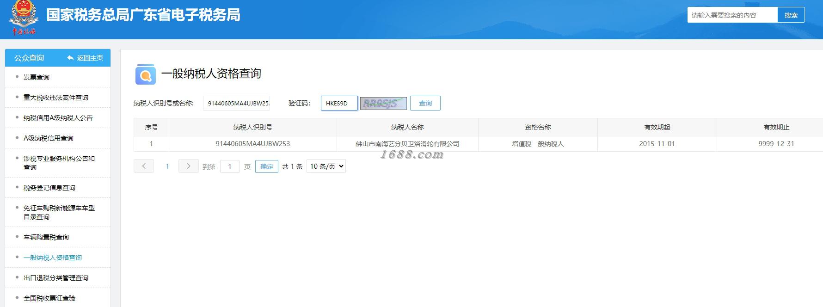Open the 10 条/页 page size dropdown
The height and width of the screenshot is (307, 823).
click(326, 166)
